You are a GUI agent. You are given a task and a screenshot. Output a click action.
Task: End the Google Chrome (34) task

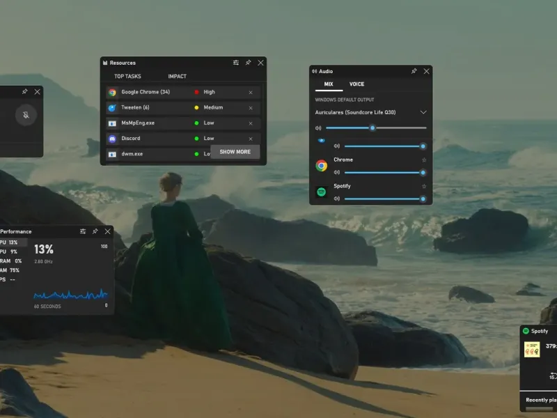(251, 93)
